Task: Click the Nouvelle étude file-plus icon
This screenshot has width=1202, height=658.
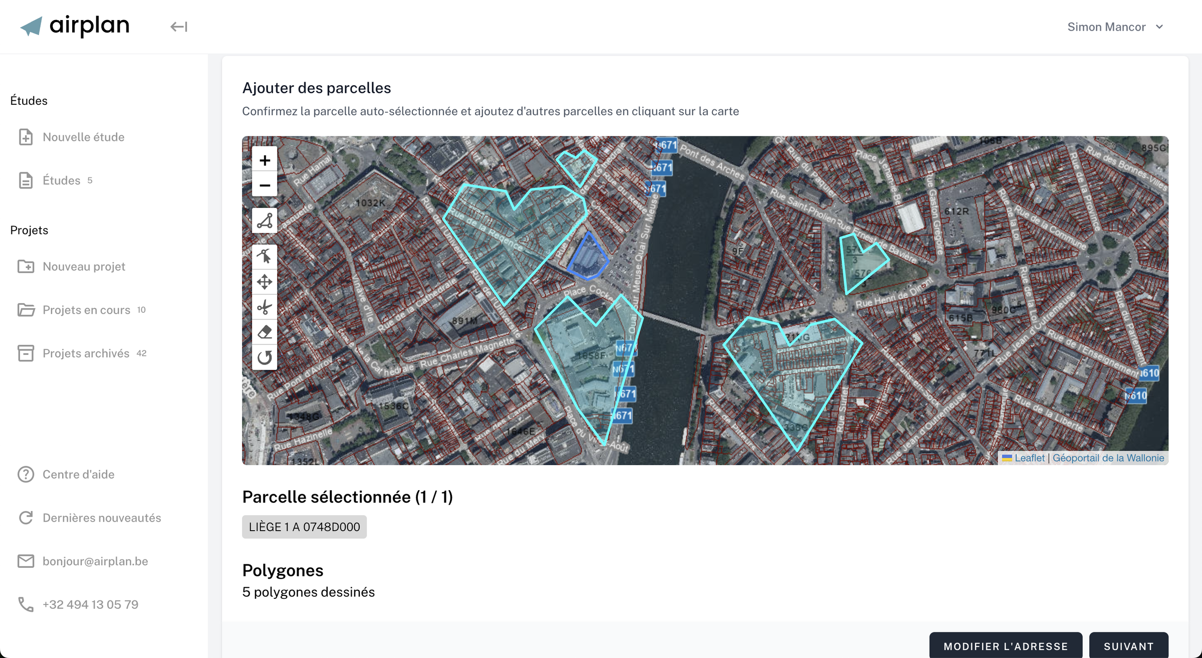Action: [26, 137]
